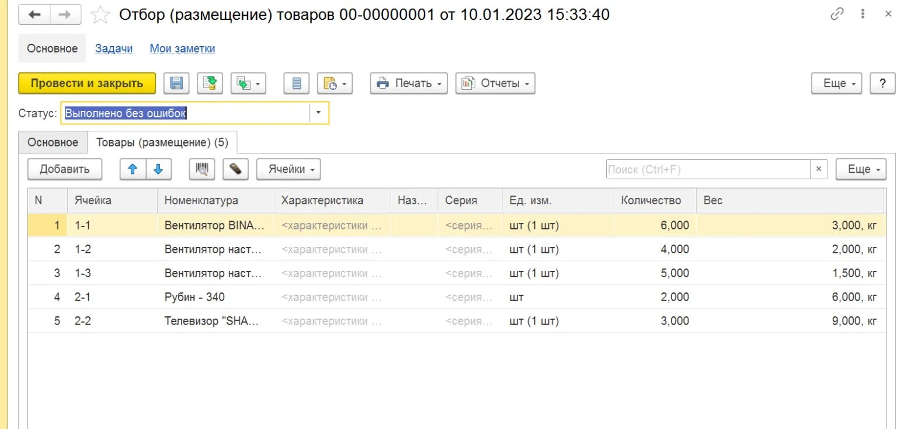Click the post document icon

(x=210, y=83)
